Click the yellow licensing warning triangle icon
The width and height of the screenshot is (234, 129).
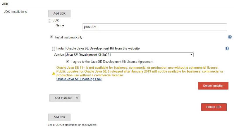[x=54, y=73]
